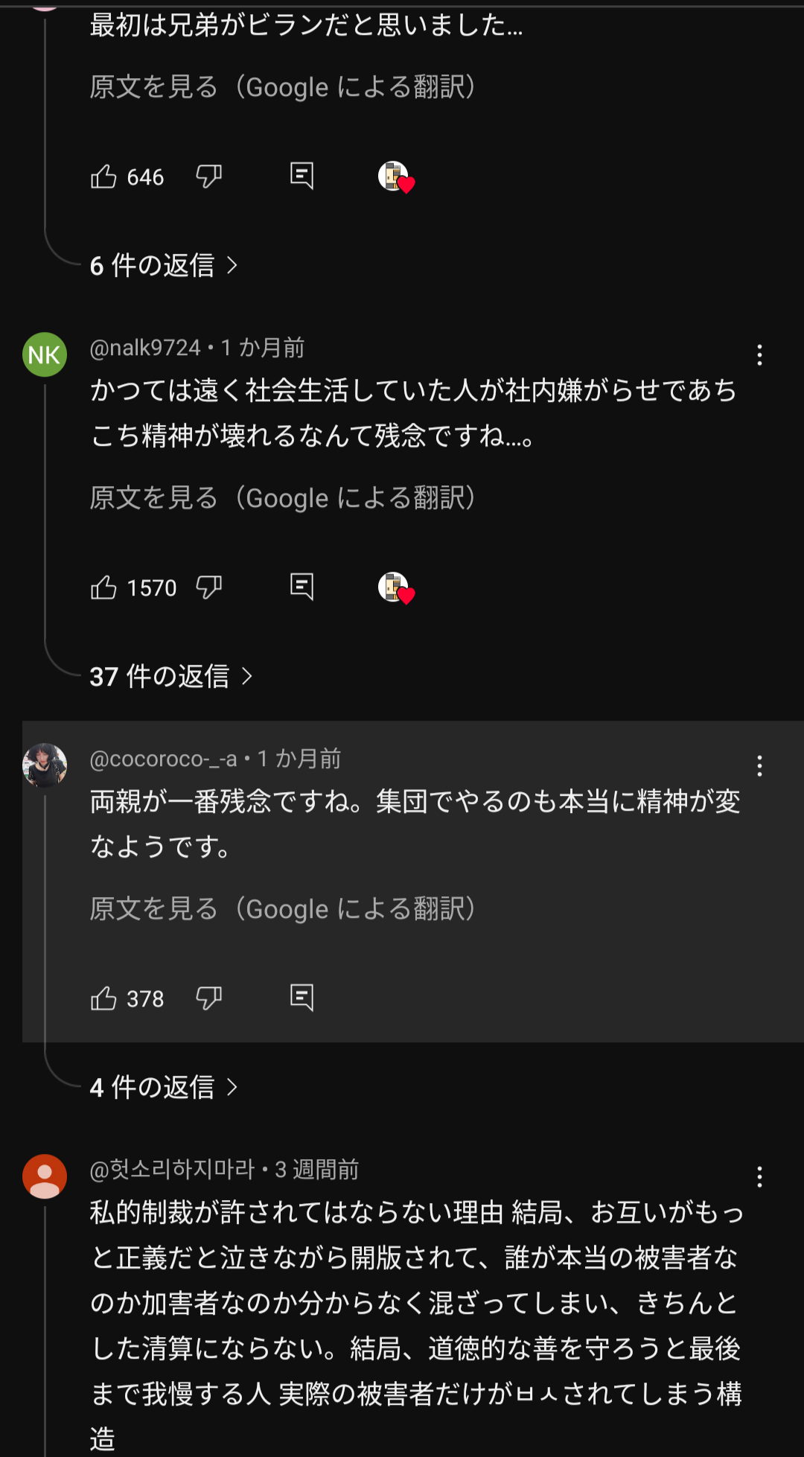Expand the 37 件の返信 thread
Viewport: 804px width, 1457px height.
(x=171, y=677)
